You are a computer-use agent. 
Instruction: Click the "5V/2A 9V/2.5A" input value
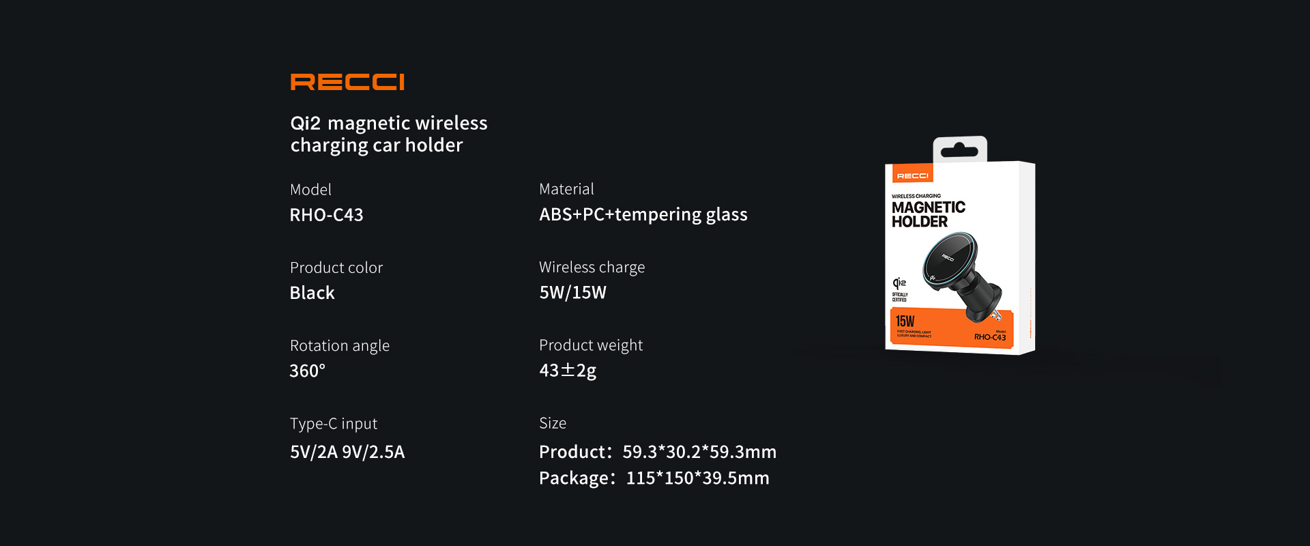tap(347, 452)
